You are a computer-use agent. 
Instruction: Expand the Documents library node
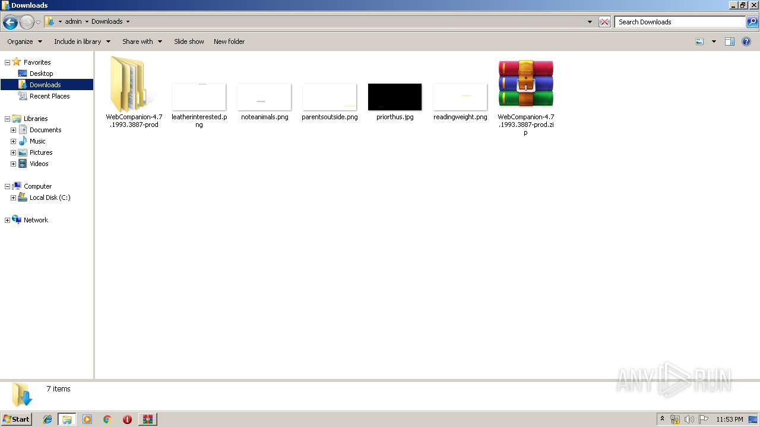(x=13, y=130)
